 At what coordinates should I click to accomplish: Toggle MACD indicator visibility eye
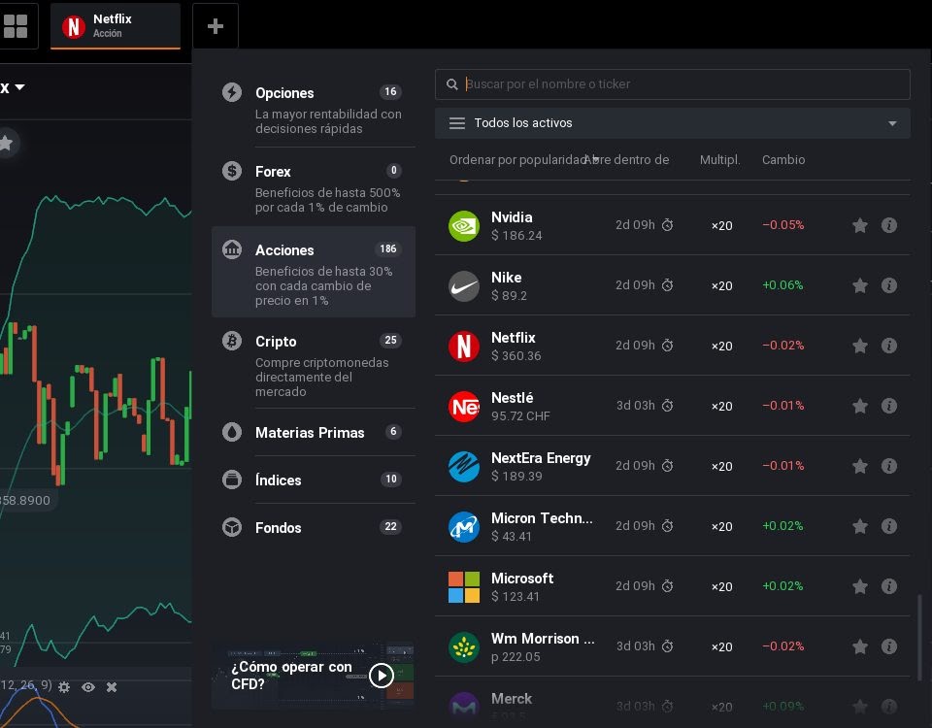pyautogui.click(x=88, y=687)
